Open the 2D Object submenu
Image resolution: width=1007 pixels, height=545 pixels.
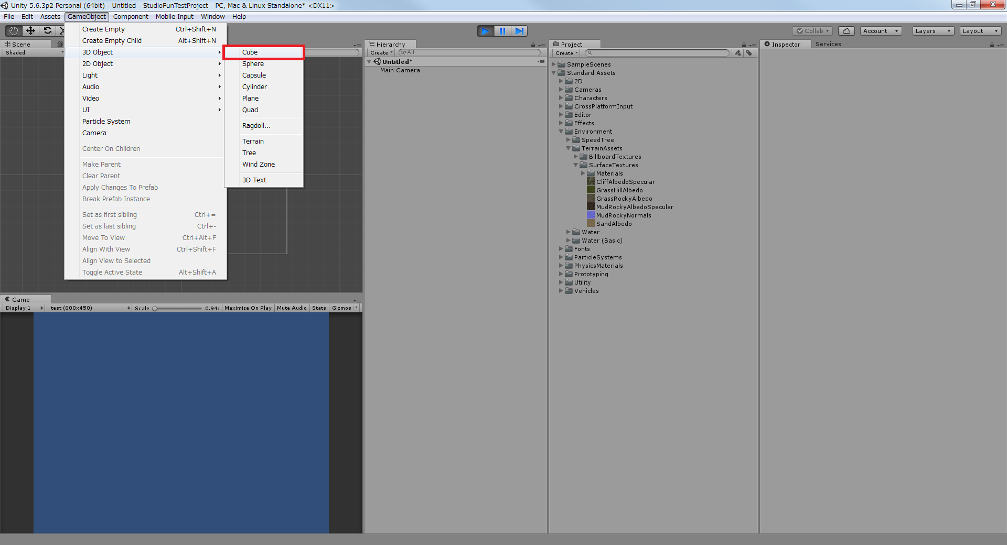pos(146,64)
